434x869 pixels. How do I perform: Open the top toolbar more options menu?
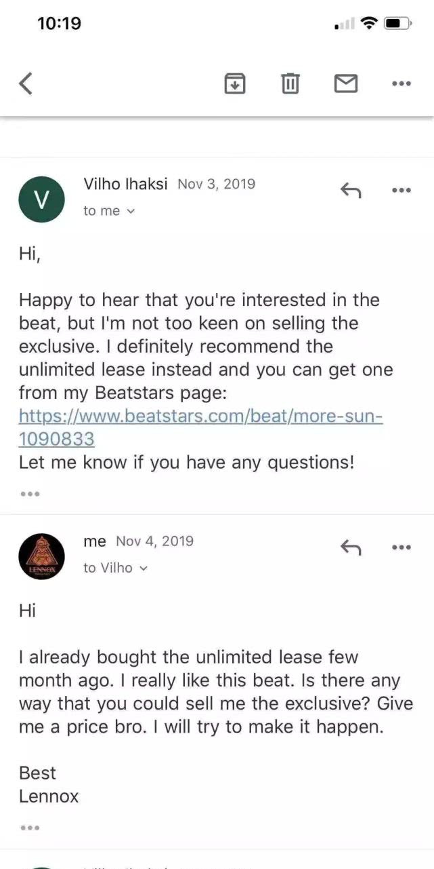click(402, 84)
